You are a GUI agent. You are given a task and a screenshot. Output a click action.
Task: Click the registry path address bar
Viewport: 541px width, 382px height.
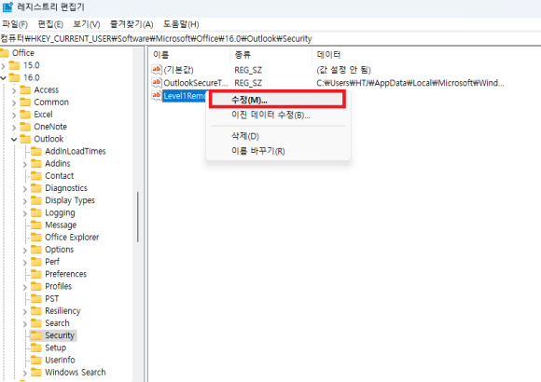[270, 38]
